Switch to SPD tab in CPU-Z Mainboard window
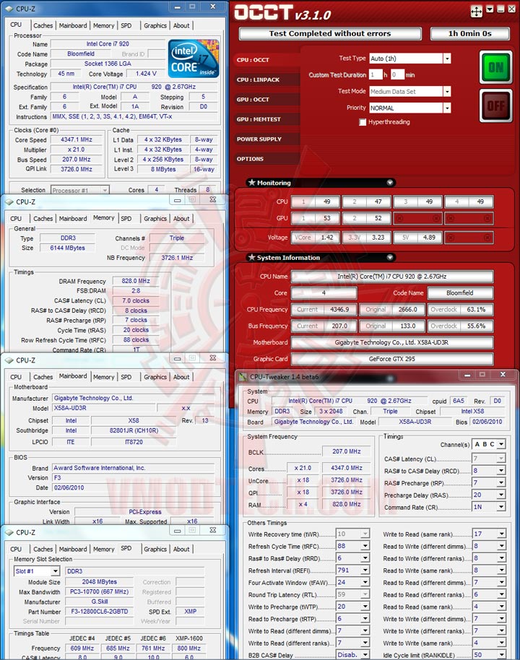 point(126,377)
